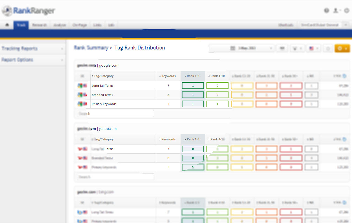Switch to the Links tab
The width and height of the screenshot is (352, 223).
click(x=97, y=25)
